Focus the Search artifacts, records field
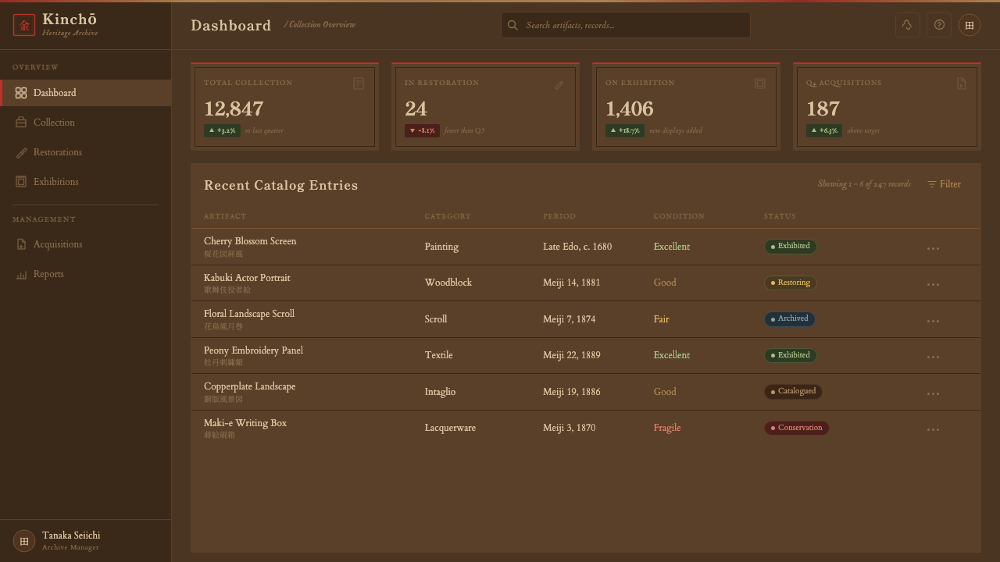The width and height of the screenshot is (1000, 562). click(x=626, y=25)
